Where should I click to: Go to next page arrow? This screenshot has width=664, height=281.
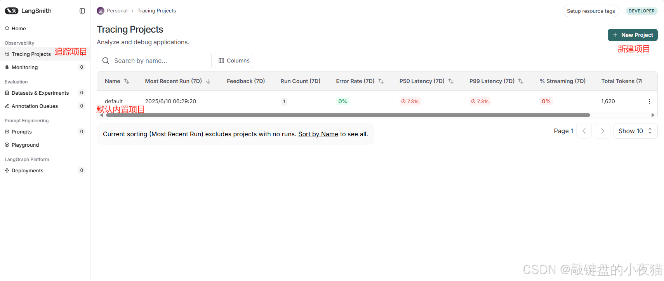pyautogui.click(x=603, y=131)
